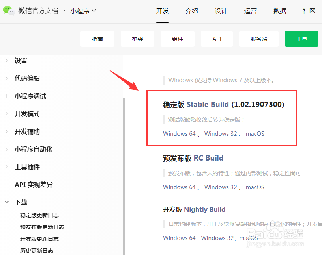Screen dimensions: 322x255
Task: Open 代码编辑 sidebar item
Action: [x=27, y=78]
